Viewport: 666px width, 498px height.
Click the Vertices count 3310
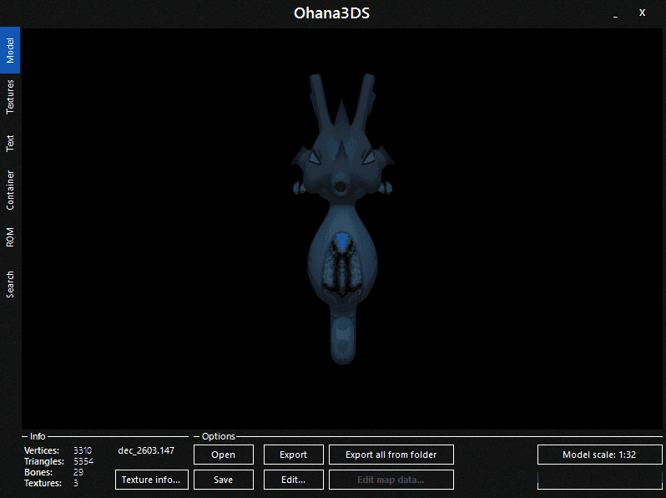coord(83,450)
